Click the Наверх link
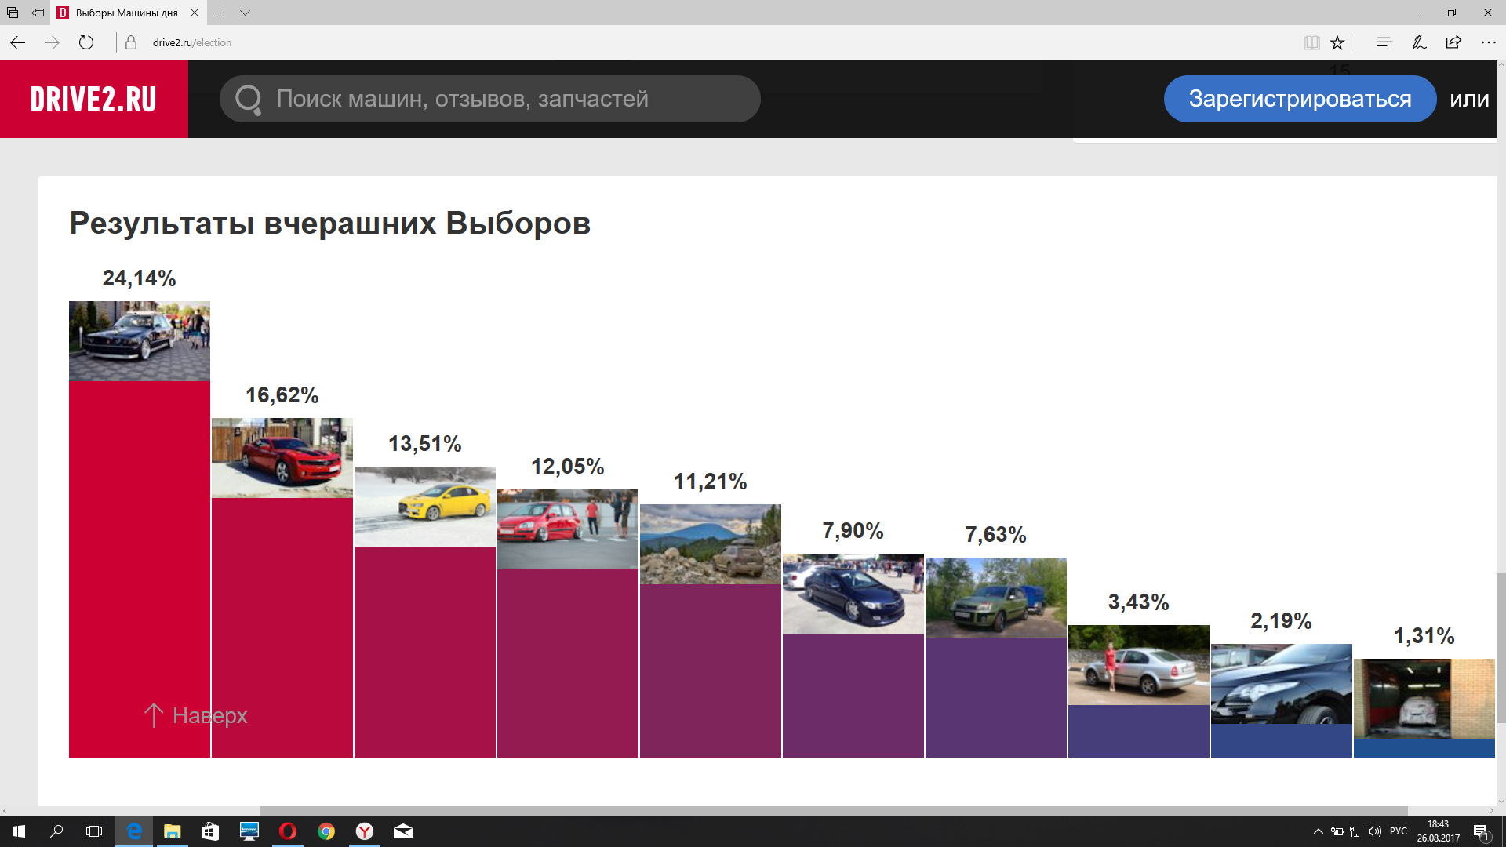The width and height of the screenshot is (1506, 847). coord(196,715)
